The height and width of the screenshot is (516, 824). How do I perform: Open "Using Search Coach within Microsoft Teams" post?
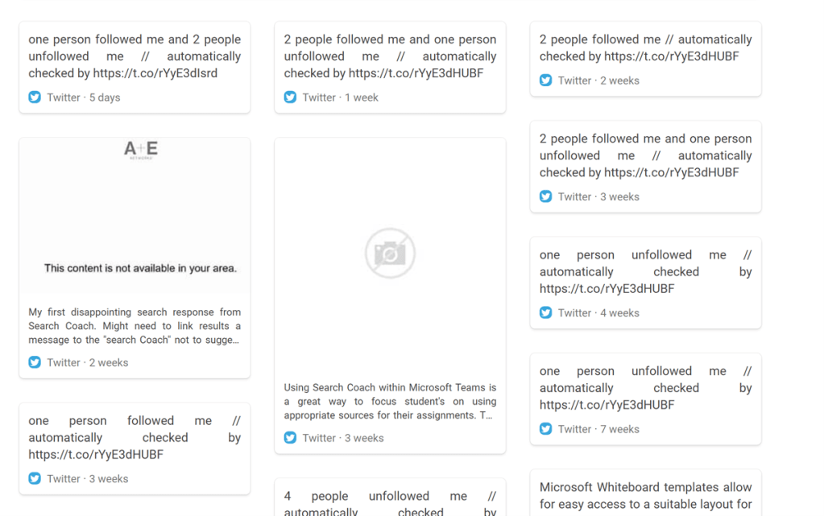point(390,402)
